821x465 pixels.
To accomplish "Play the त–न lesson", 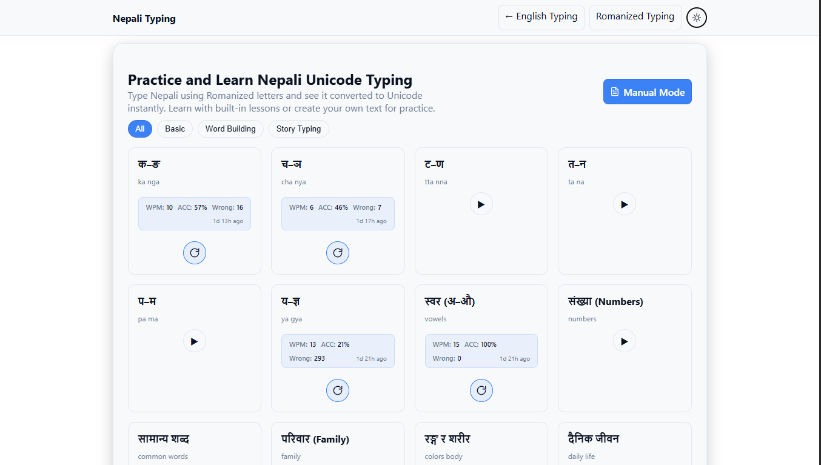I will [x=625, y=204].
